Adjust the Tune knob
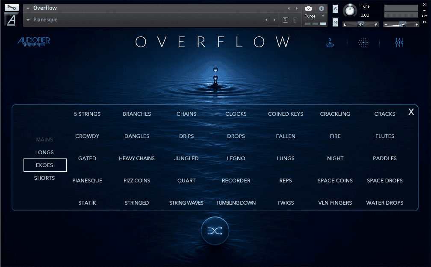The width and height of the screenshot is (431, 267). coord(350,11)
